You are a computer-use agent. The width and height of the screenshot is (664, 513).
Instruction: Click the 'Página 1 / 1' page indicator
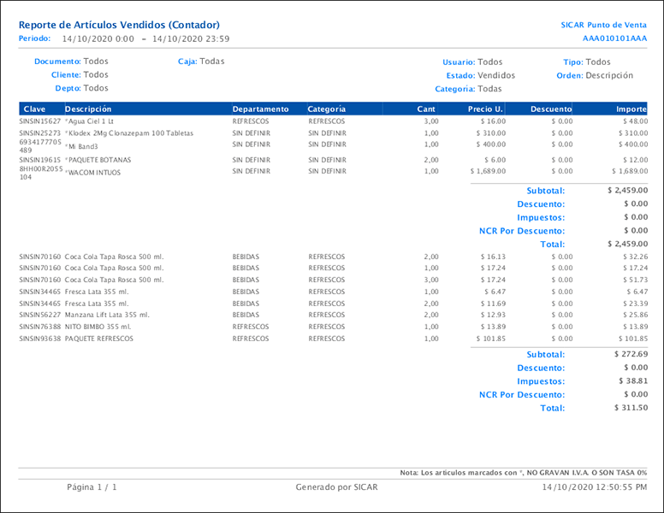click(92, 486)
